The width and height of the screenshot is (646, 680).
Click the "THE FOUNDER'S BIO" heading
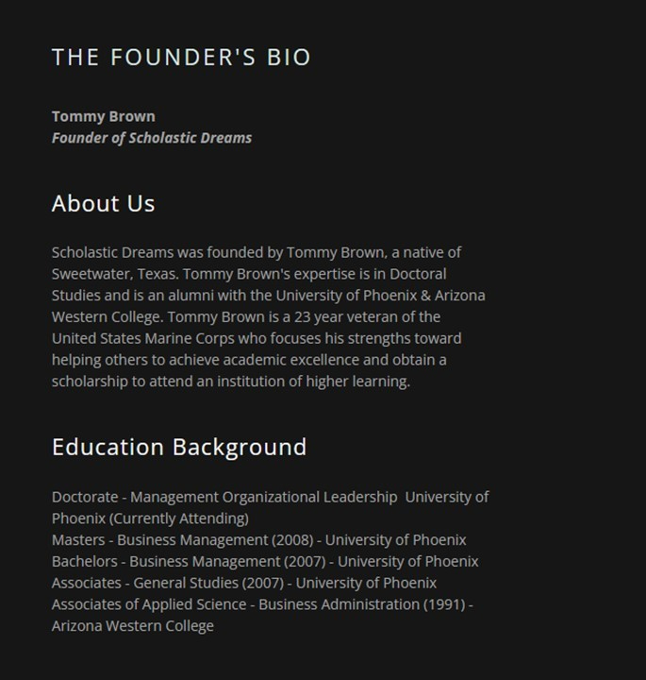pos(181,57)
